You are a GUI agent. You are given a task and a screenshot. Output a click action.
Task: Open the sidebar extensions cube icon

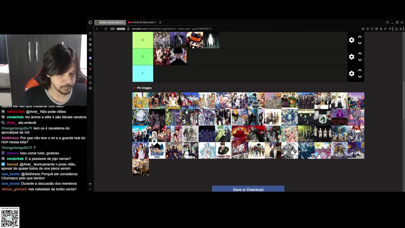(x=90, y=83)
